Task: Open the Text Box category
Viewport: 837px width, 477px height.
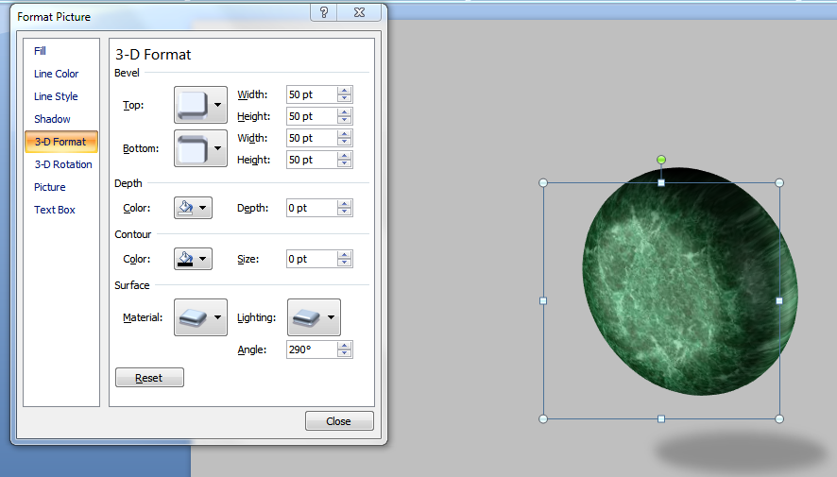Action: [x=55, y=210]
